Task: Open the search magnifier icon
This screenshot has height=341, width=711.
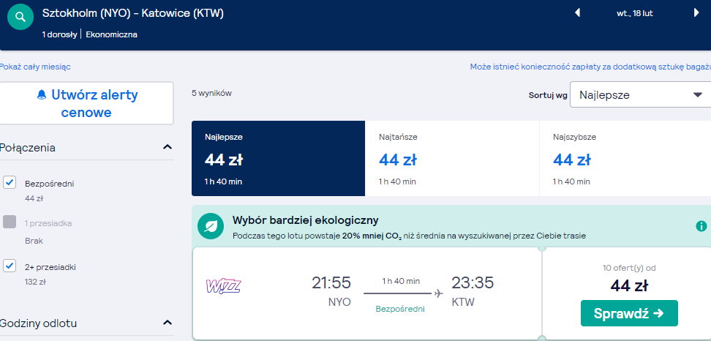Action: click(20, 18)
